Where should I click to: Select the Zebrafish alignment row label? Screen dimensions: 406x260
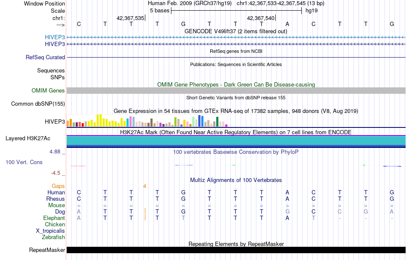tap(53, 237)
